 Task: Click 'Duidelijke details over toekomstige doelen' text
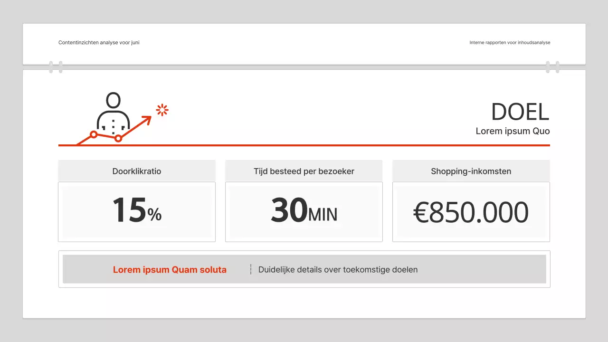338,270
